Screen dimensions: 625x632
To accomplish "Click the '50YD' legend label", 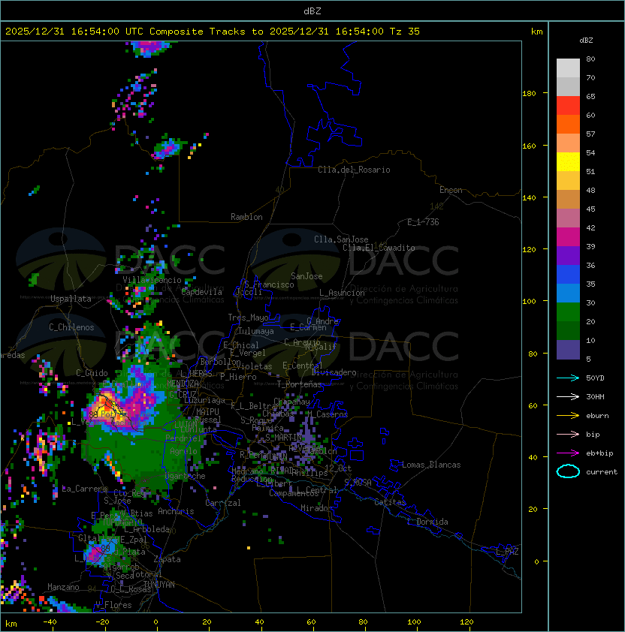I will point(595,378).
